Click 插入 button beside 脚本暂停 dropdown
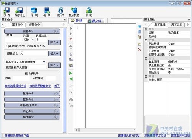Viewport: 192px width, 139px height. pos(55,65)
